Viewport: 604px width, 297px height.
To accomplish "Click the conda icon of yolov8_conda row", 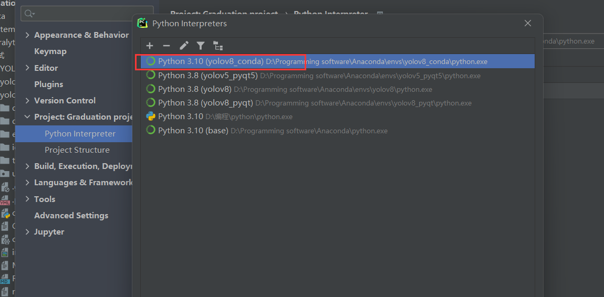I will (151, 61).
